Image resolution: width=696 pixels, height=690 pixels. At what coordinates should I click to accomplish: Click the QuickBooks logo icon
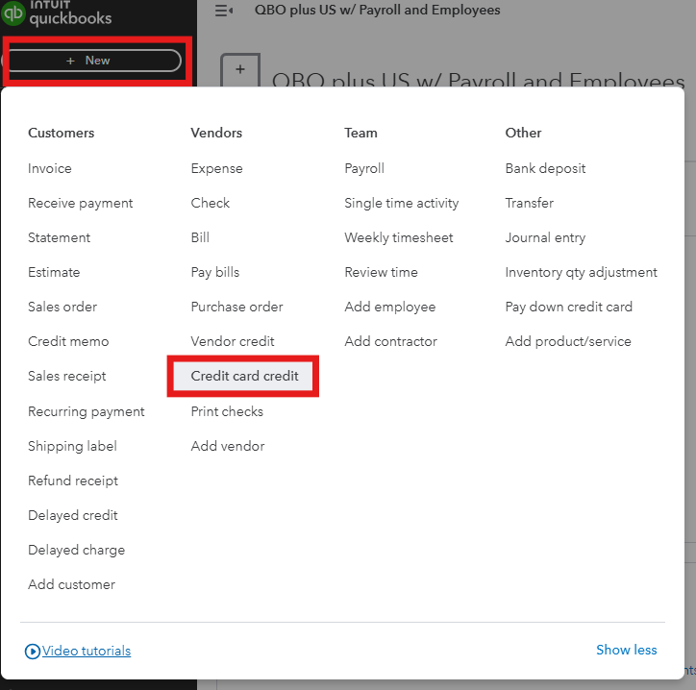pos(13,12)
